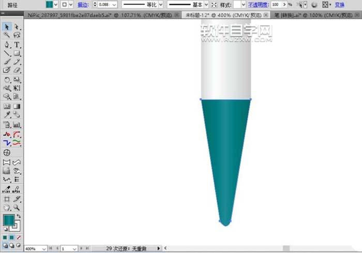The width and height of the screenshot is (362, 253).
Task: Click the 描边 stroke link
Action: point(82,4)
